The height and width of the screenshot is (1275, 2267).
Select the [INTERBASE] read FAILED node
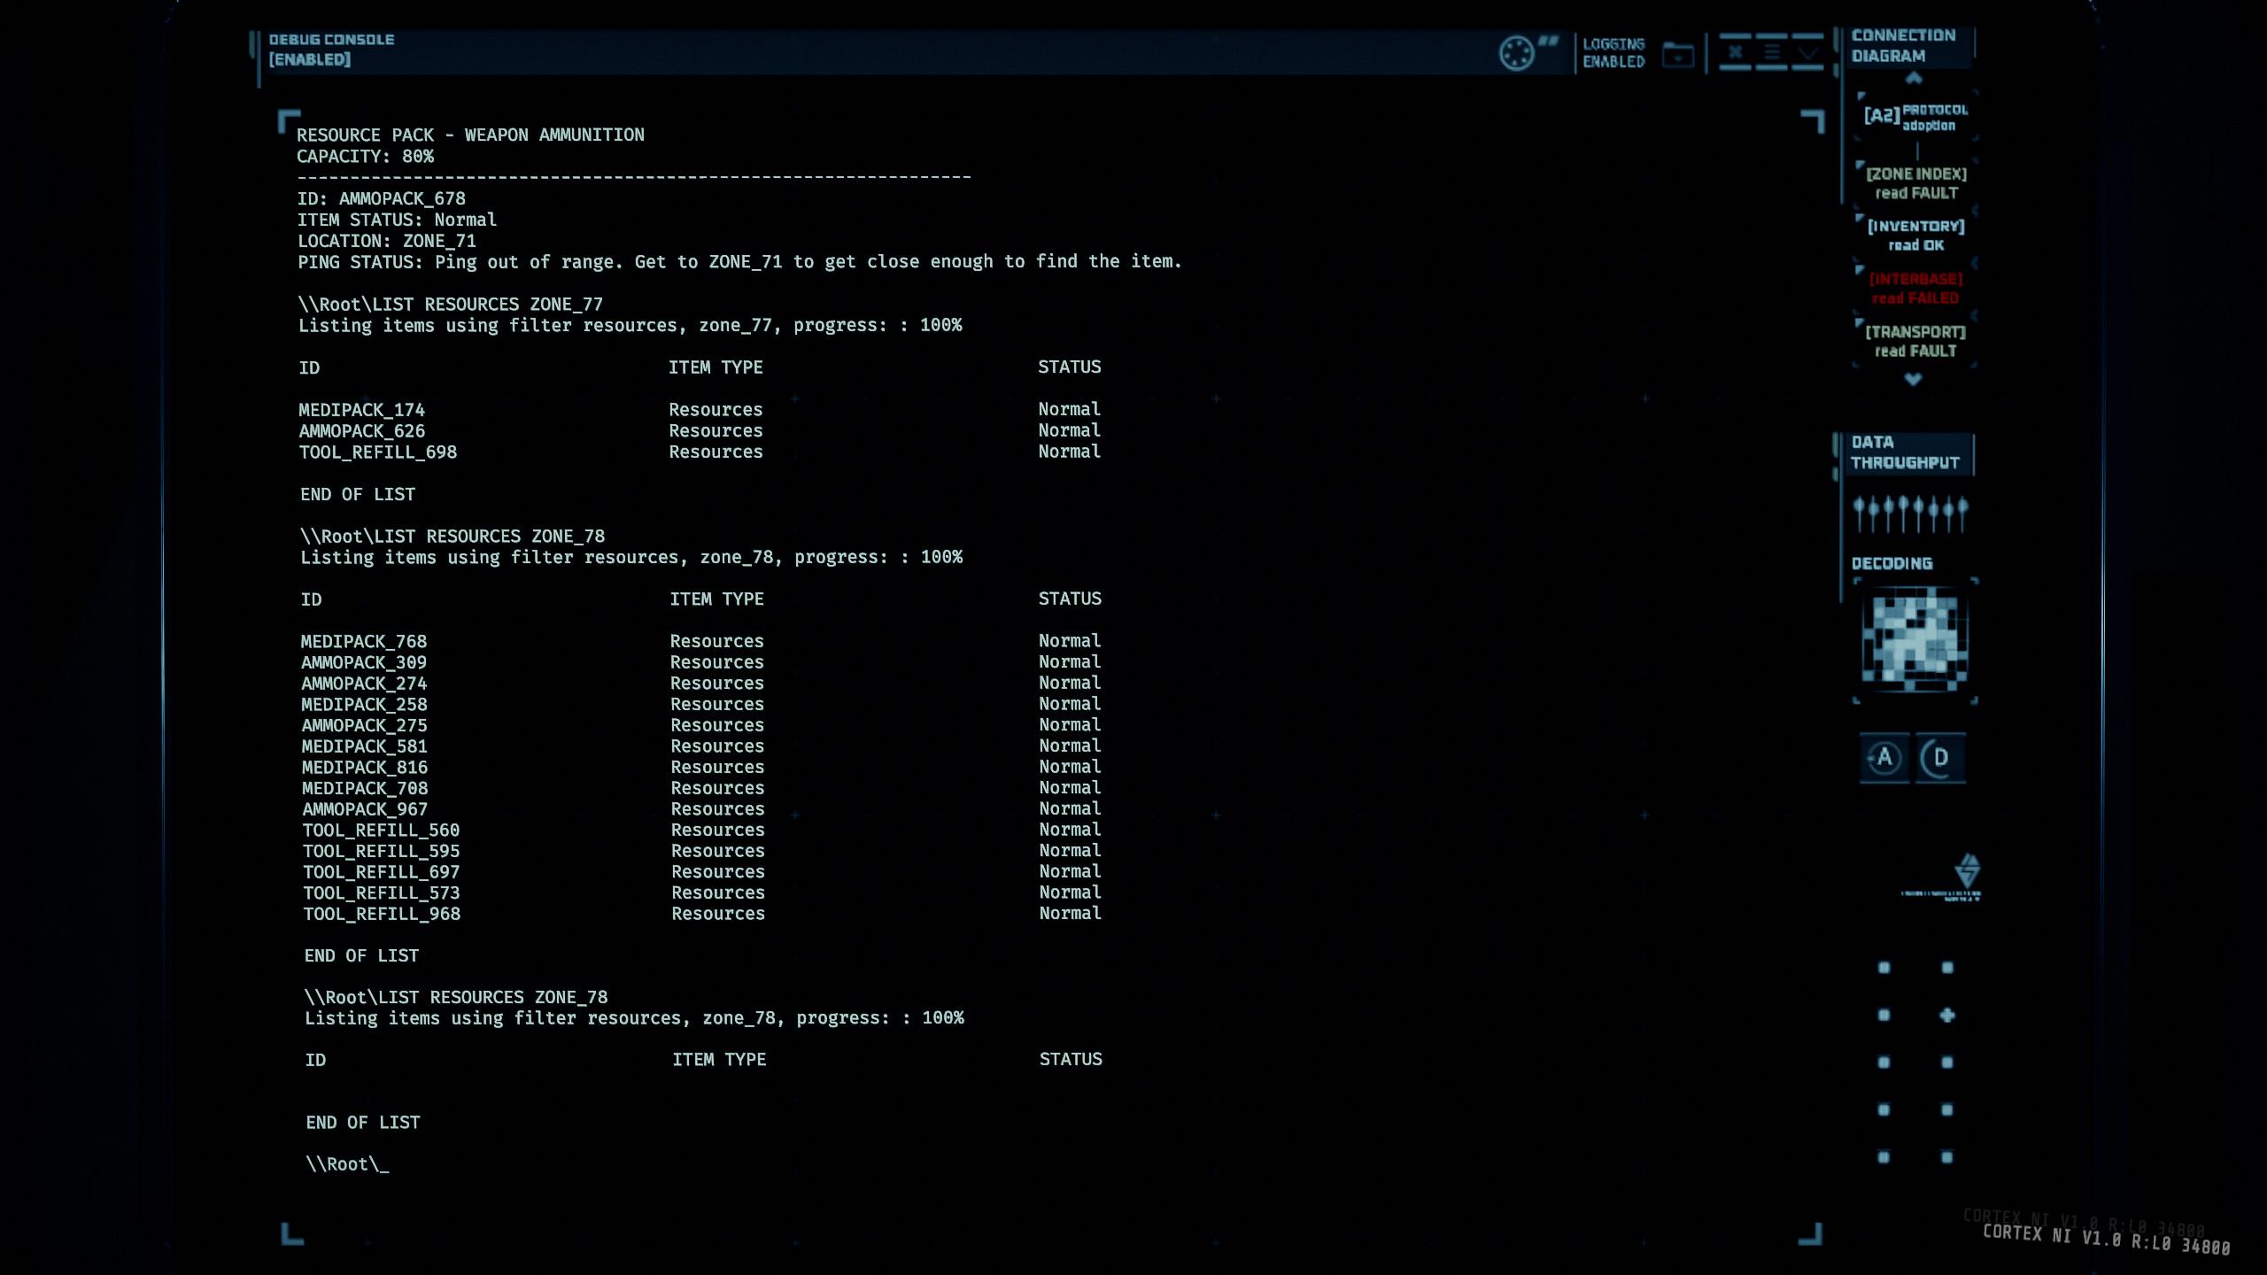coord(1915,289)
